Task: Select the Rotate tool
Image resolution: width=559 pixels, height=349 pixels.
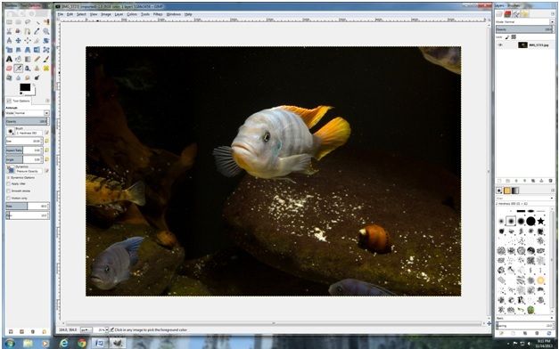Action: [x=46, y=40]
